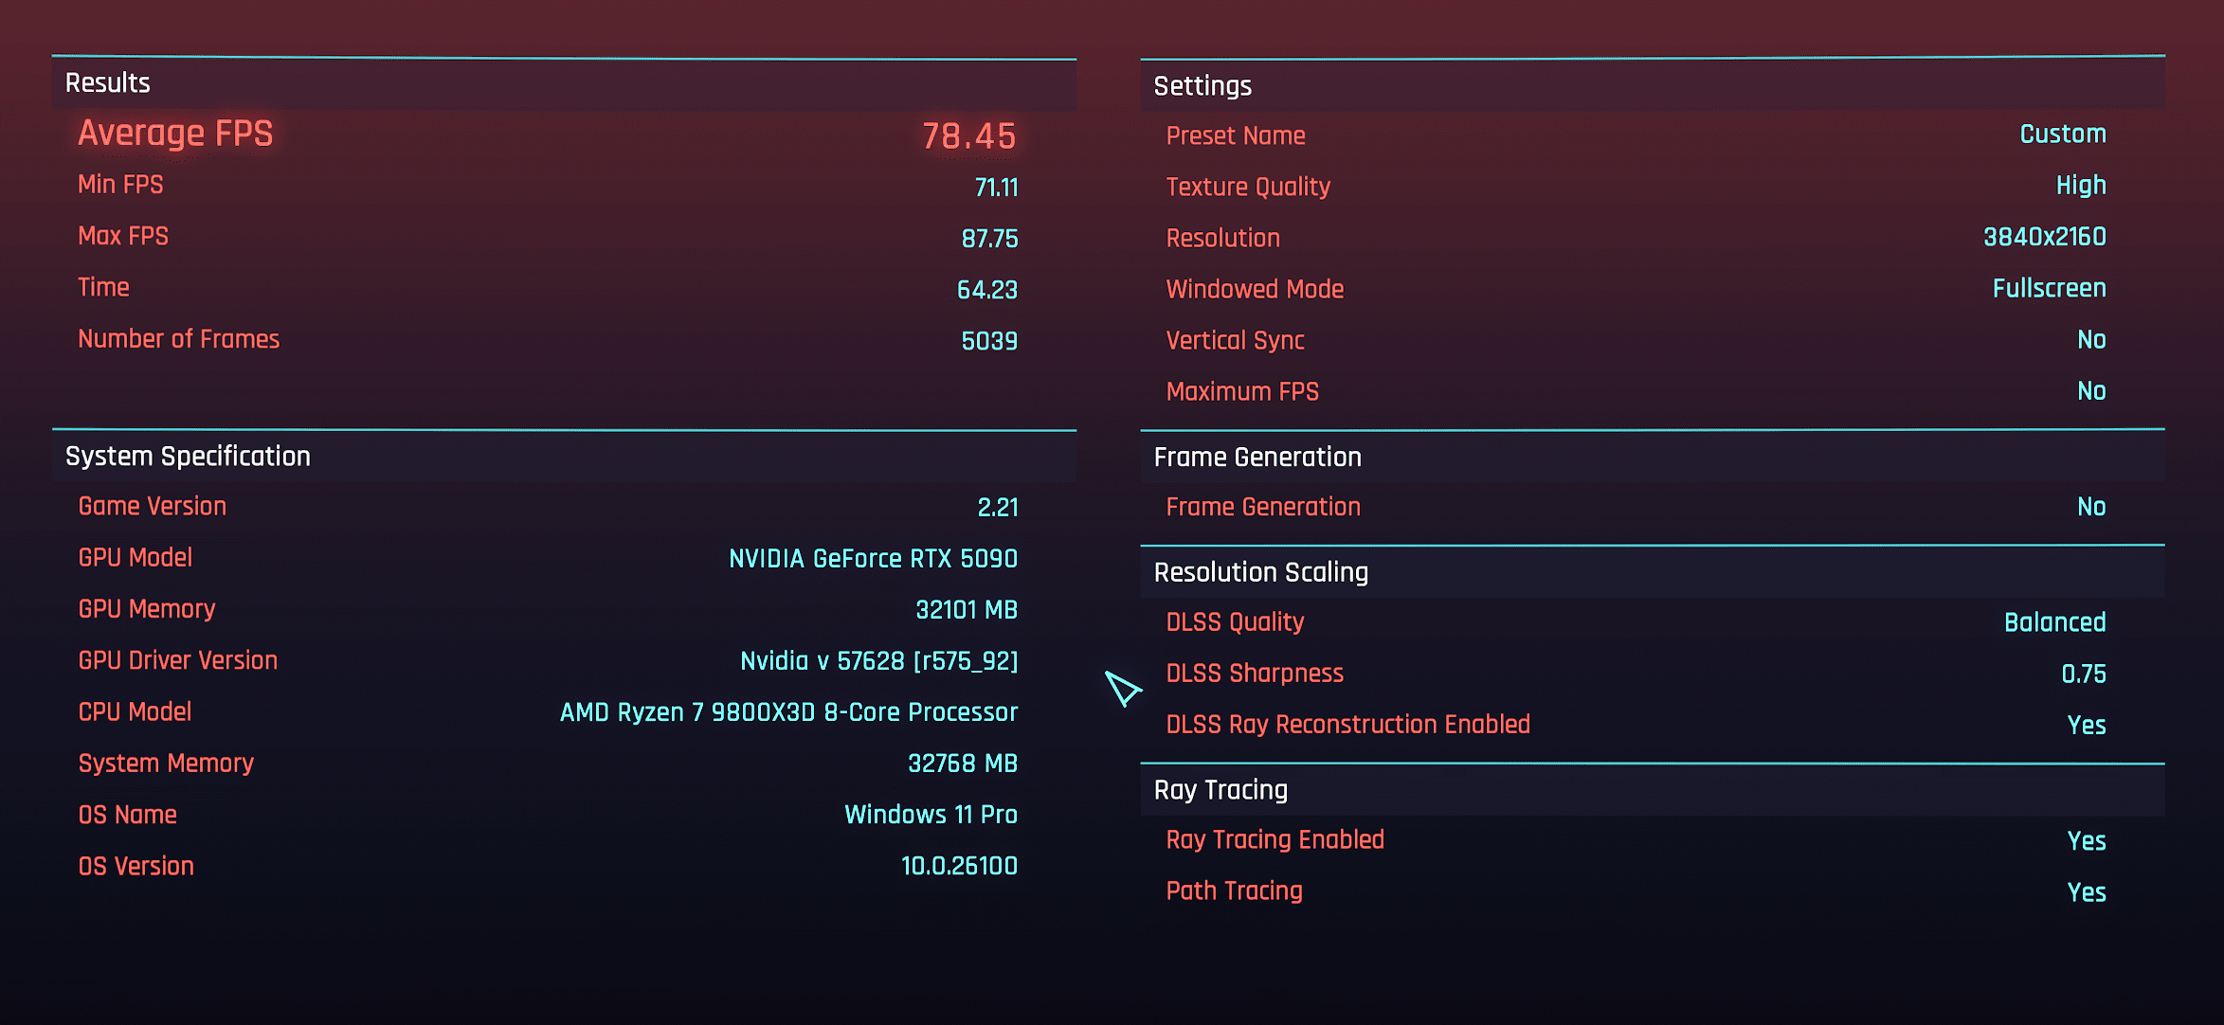Click the System Memory value 32768 MB
The image size is (2224, 1025).
tap(962, 764)
